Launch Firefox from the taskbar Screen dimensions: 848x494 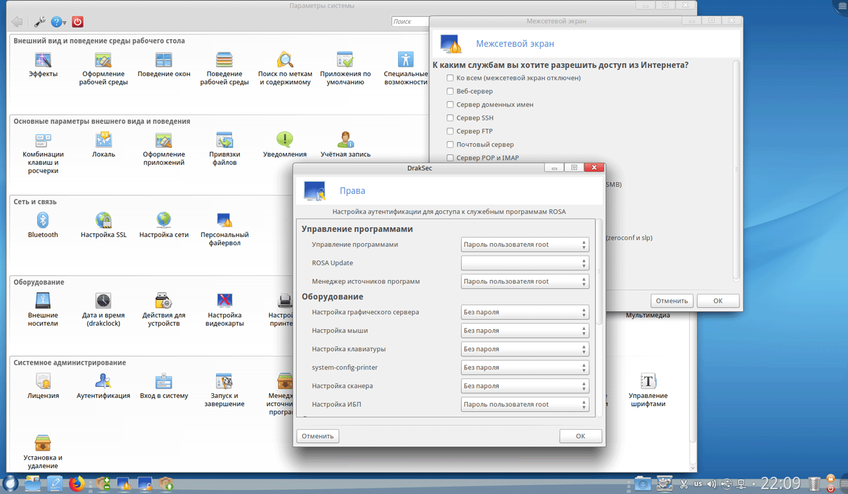coord(77,484)
